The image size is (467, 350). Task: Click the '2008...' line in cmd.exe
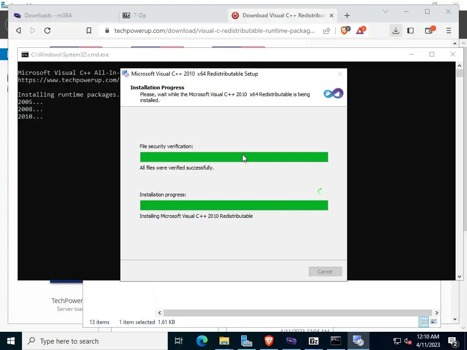point(30,109)
